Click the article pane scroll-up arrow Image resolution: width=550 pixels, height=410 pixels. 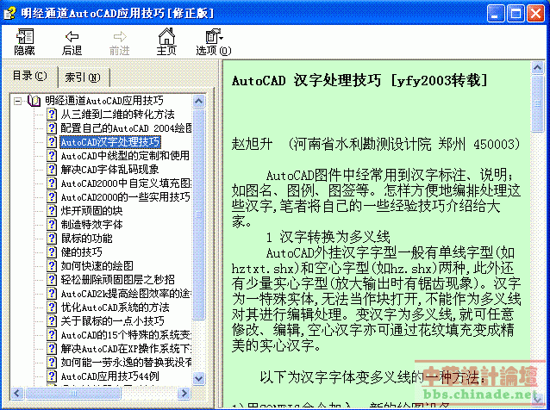click(x=538, y=67)
